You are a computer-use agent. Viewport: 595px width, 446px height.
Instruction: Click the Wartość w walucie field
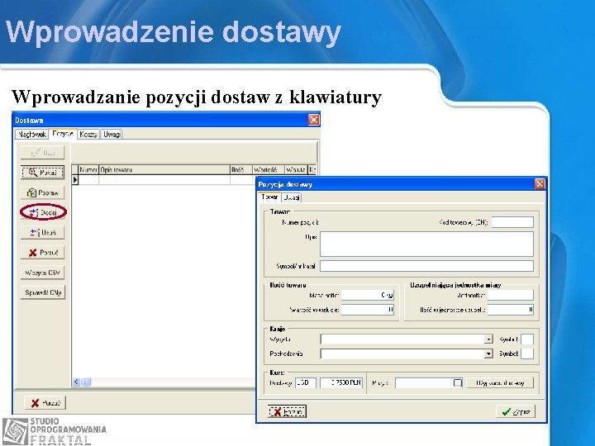pyautogui.click(x=367, y=310)
